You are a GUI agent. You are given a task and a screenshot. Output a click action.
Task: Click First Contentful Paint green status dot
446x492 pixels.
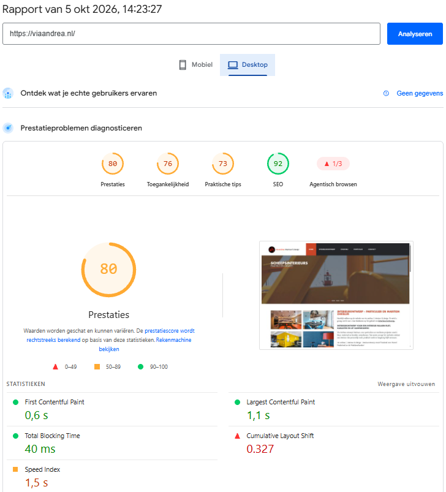(x=15, y=402)
